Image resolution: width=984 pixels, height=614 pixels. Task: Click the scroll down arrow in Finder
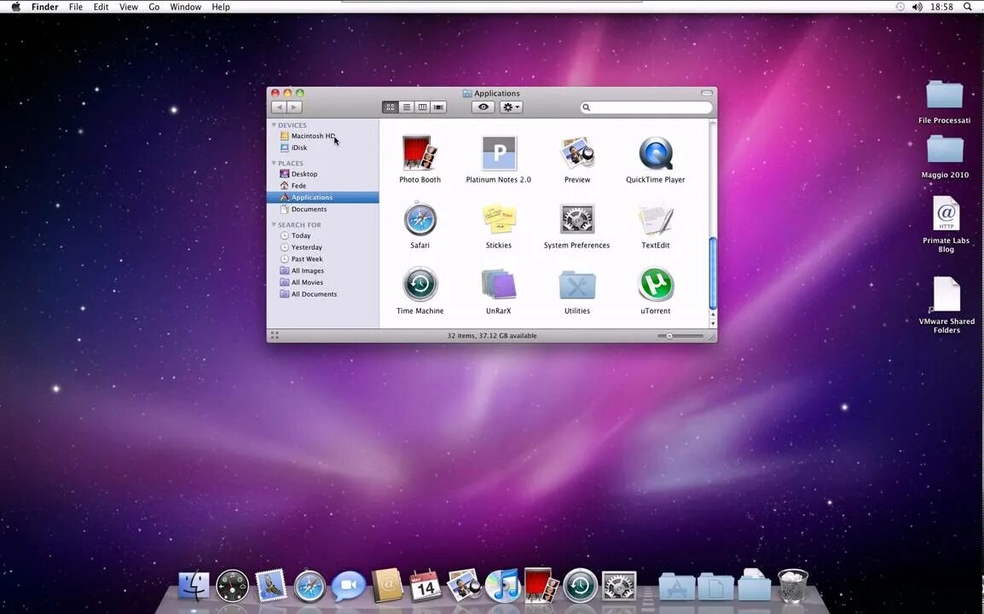(713, 323)
